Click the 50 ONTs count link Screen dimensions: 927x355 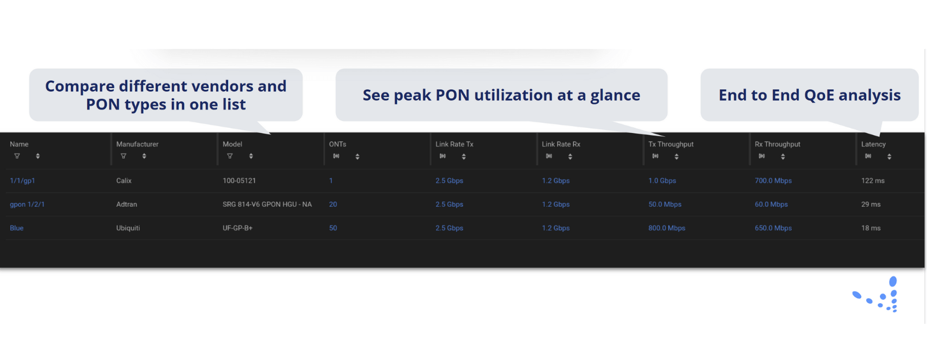pos(333,228)
